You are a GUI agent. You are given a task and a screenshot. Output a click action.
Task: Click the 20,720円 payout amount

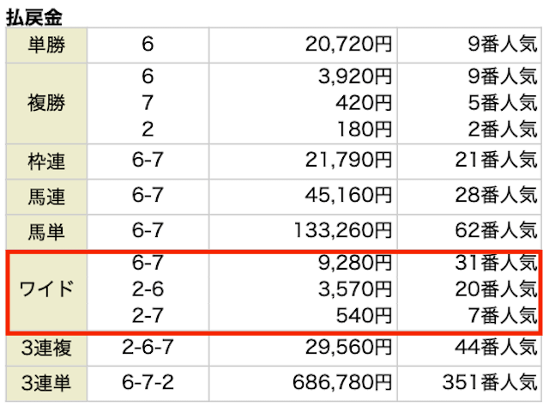pos(348,45)
